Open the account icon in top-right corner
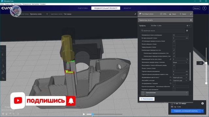 coord(204,8)
